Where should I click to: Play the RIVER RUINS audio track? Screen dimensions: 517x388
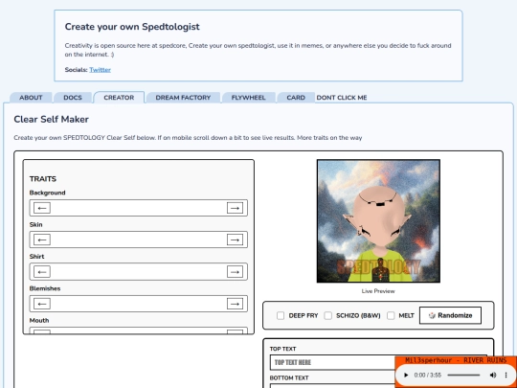406,376
